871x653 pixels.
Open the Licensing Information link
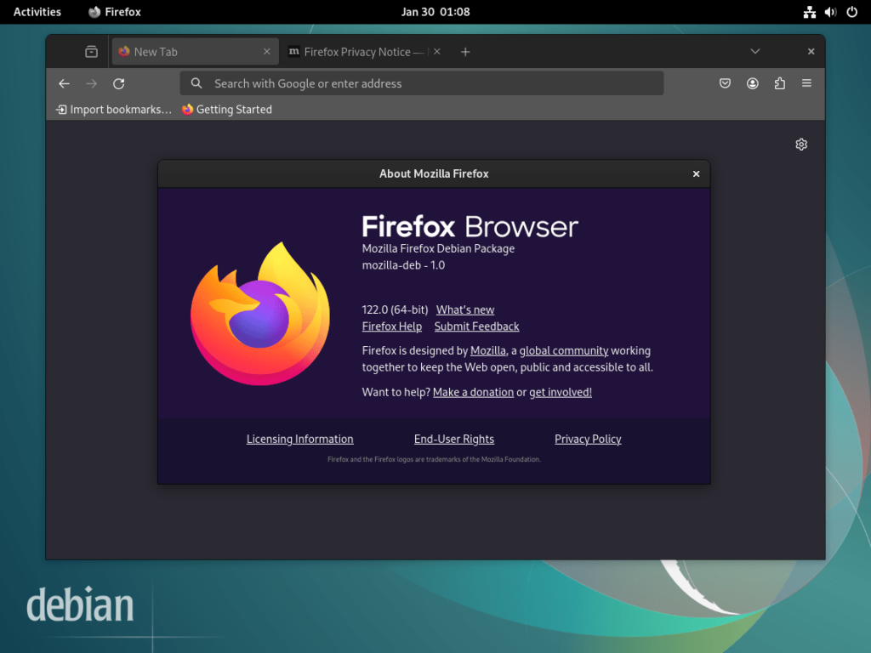(x=299, y=439)
